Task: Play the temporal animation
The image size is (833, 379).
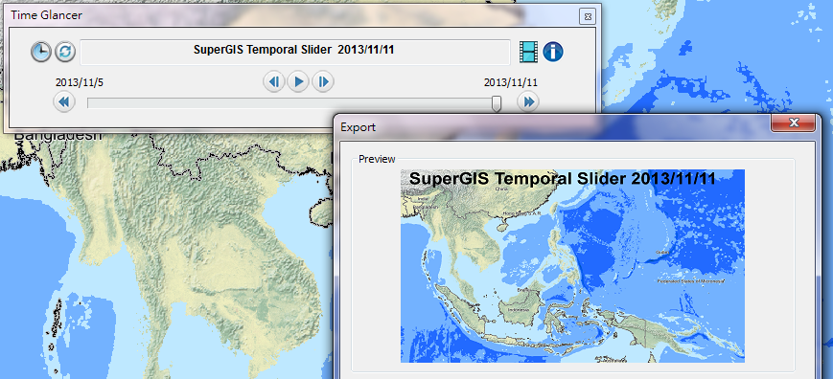Action: click(x=298, y=81)
